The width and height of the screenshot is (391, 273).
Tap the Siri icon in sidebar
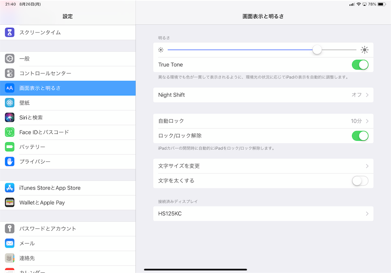click(10, 117)
